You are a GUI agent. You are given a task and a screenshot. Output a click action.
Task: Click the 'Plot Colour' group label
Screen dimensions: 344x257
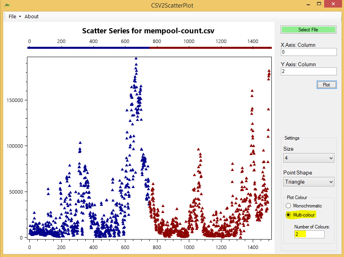(x=297, y=198)
